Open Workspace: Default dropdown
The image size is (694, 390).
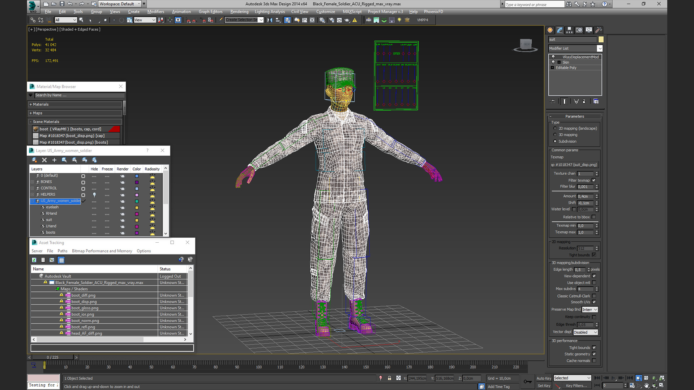(x=120, y=4)
